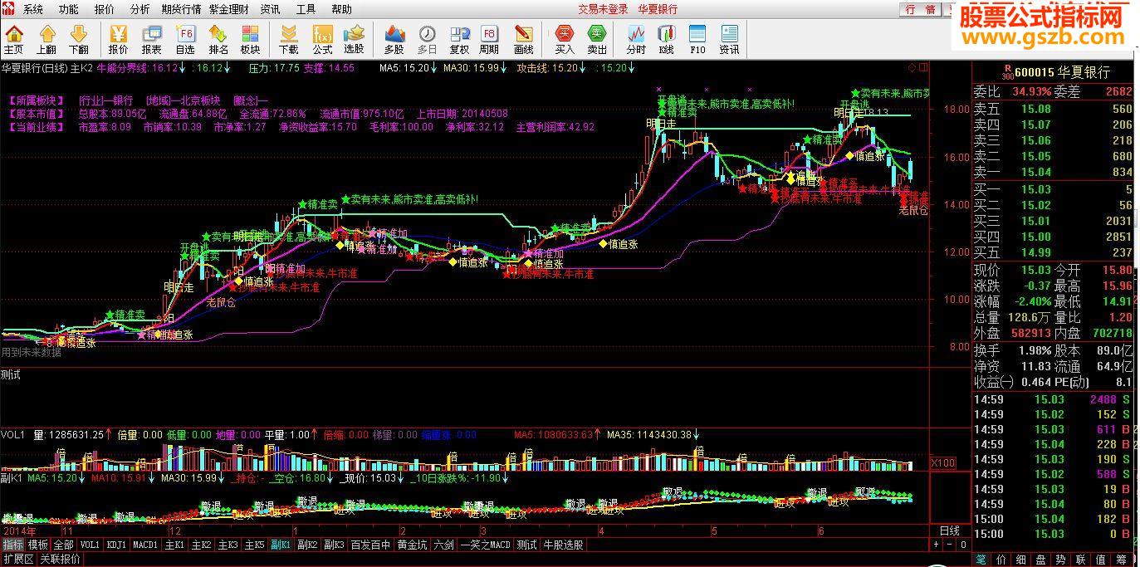Show the 多股 multi-stock view icon

coord(394,39)
